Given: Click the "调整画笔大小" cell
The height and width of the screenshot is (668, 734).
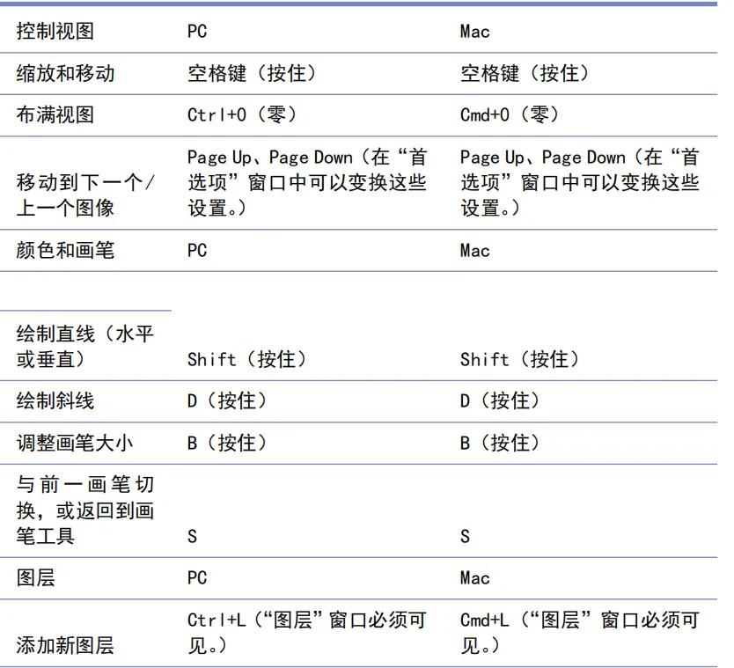Looking at the screenshot, I should pyautogui.click(x=75, y=443).
